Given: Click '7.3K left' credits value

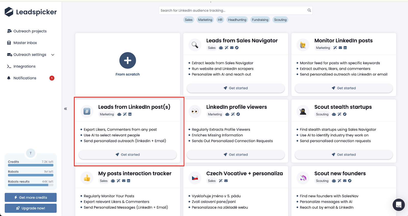Looking at the screenshot, I should tap(47, 162).
